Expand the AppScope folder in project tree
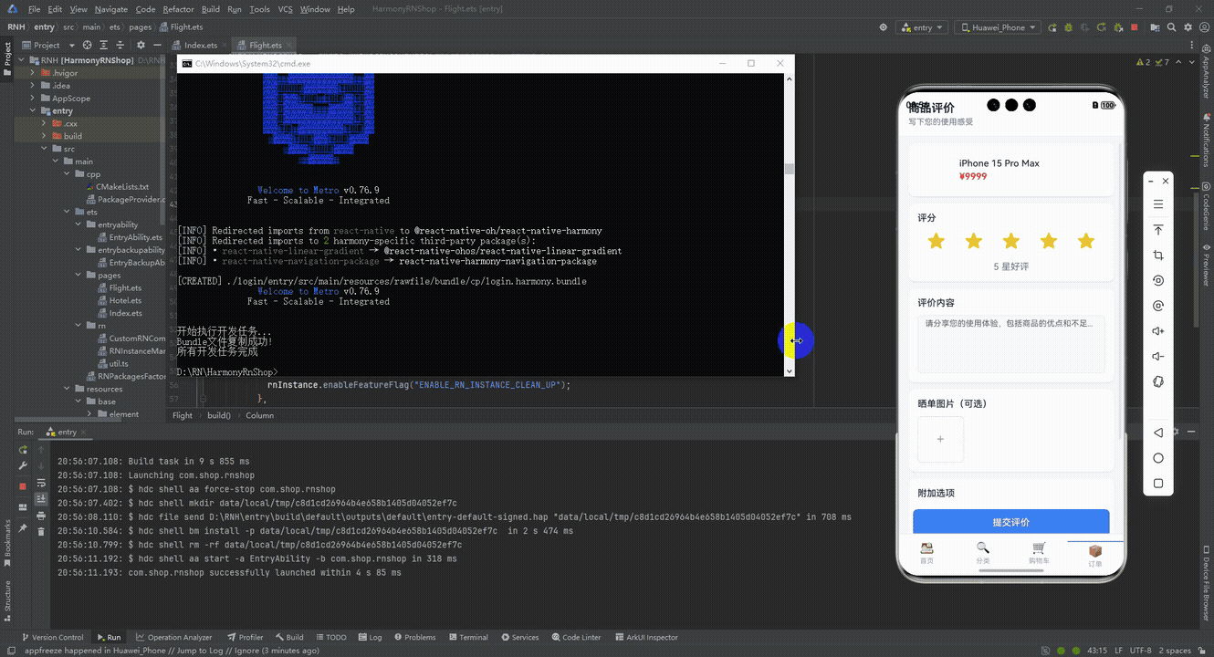The width and height of the screenshot is (1214, 657). click(33, 99)
